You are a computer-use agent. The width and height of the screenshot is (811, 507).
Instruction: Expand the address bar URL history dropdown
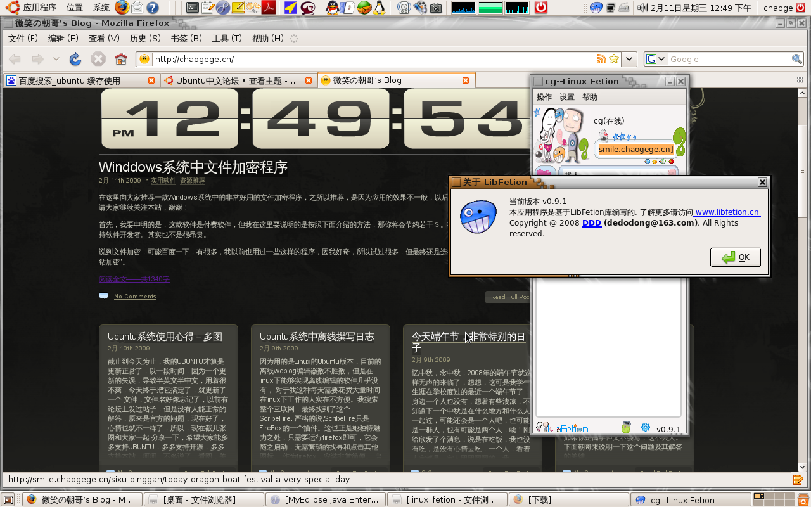click(629, 59)
